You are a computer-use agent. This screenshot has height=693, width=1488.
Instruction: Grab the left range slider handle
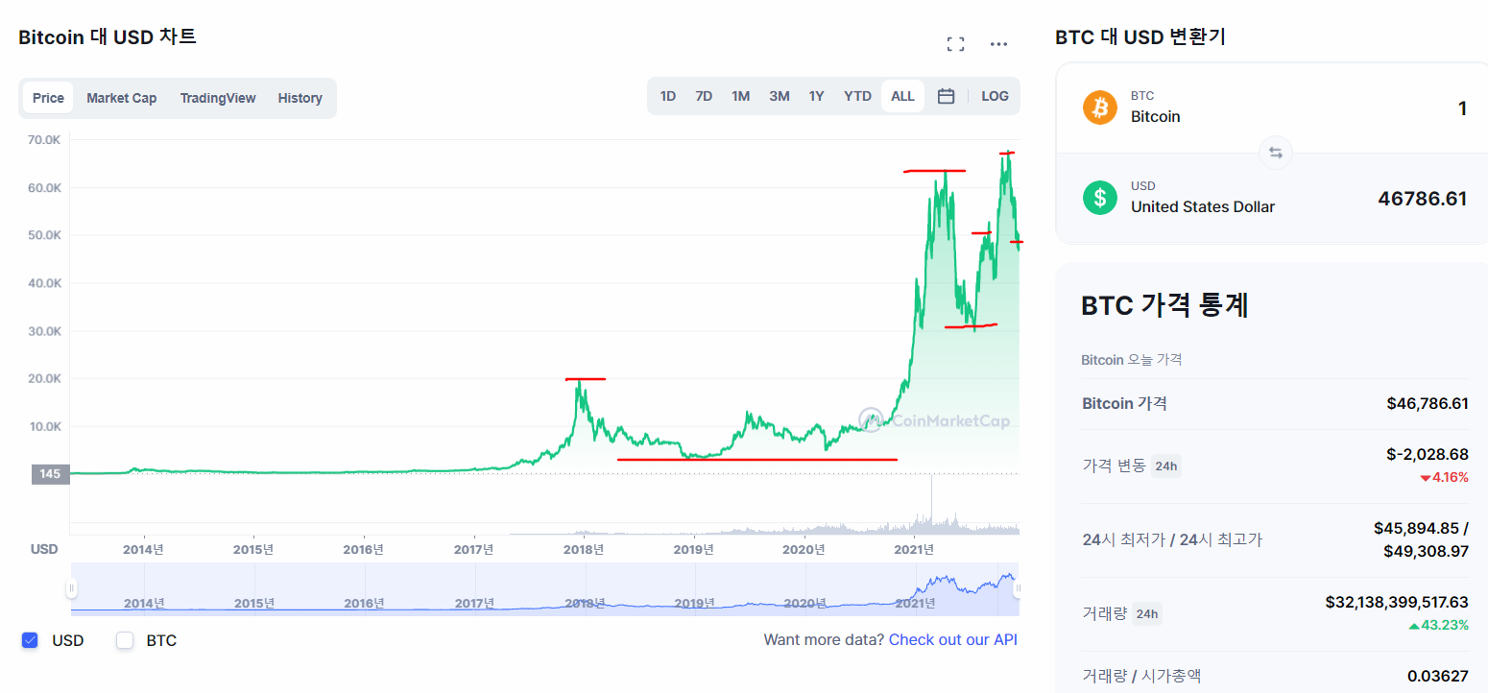click(x=71, y=588)
